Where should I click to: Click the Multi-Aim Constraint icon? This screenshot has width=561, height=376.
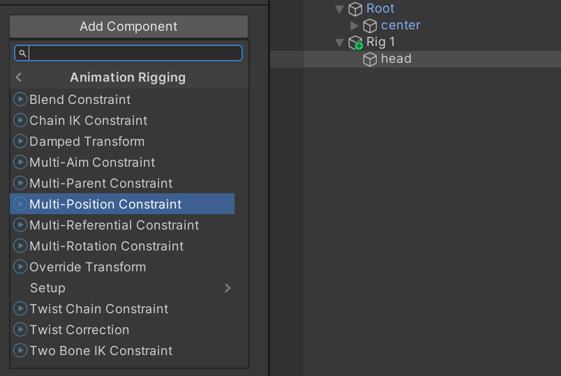[20, 163]
